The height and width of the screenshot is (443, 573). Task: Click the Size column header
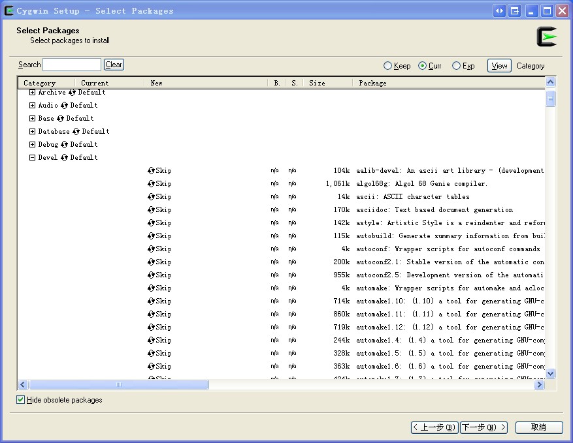tap(317, 83)
